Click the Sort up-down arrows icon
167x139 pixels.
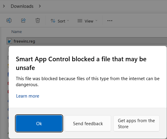click(x=53, y=21)
